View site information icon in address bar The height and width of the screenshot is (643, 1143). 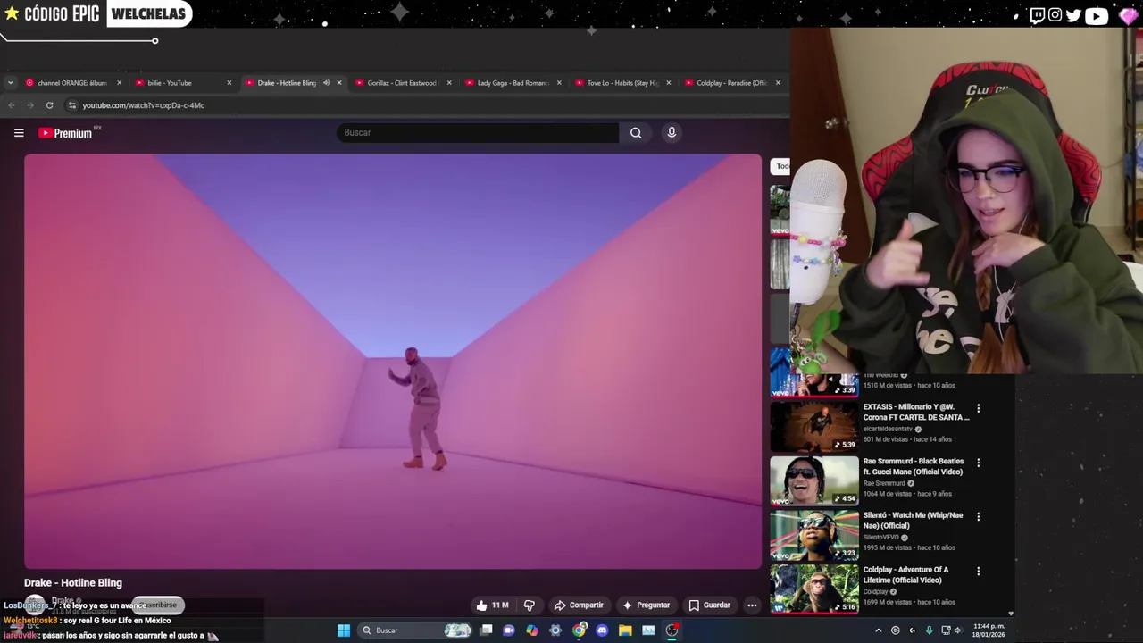click(72, 105)
